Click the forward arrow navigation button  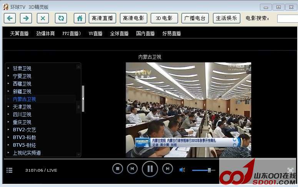tap(26, 18)
